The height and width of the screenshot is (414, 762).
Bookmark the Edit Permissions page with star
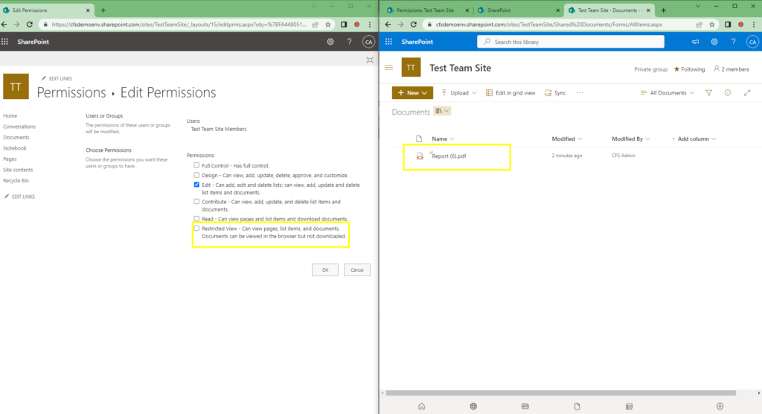pos(328,25)
